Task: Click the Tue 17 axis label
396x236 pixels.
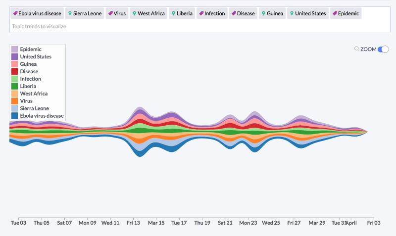Action: tap(179, 223)
